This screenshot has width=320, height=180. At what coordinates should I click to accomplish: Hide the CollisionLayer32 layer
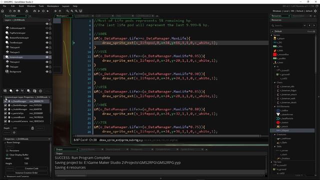(47, 28)
